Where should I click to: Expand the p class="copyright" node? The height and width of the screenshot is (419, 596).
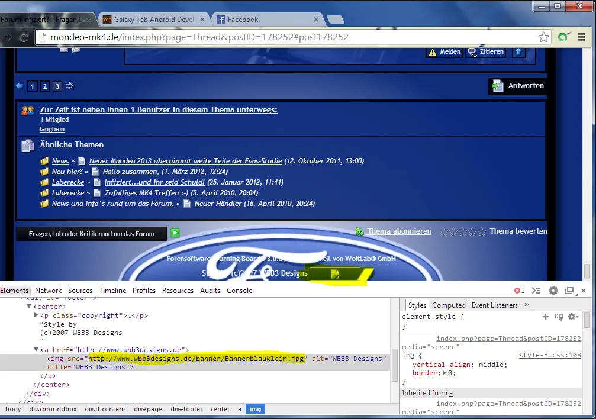[x=36, y=315]
